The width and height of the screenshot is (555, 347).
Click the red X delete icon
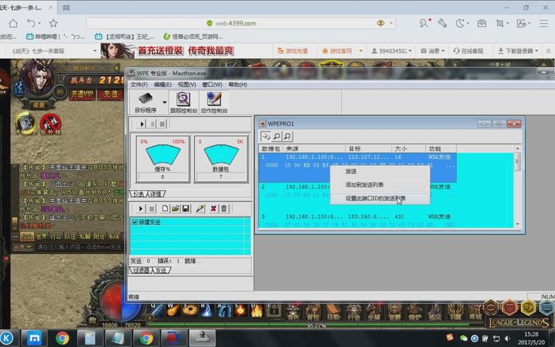(213, 208)
